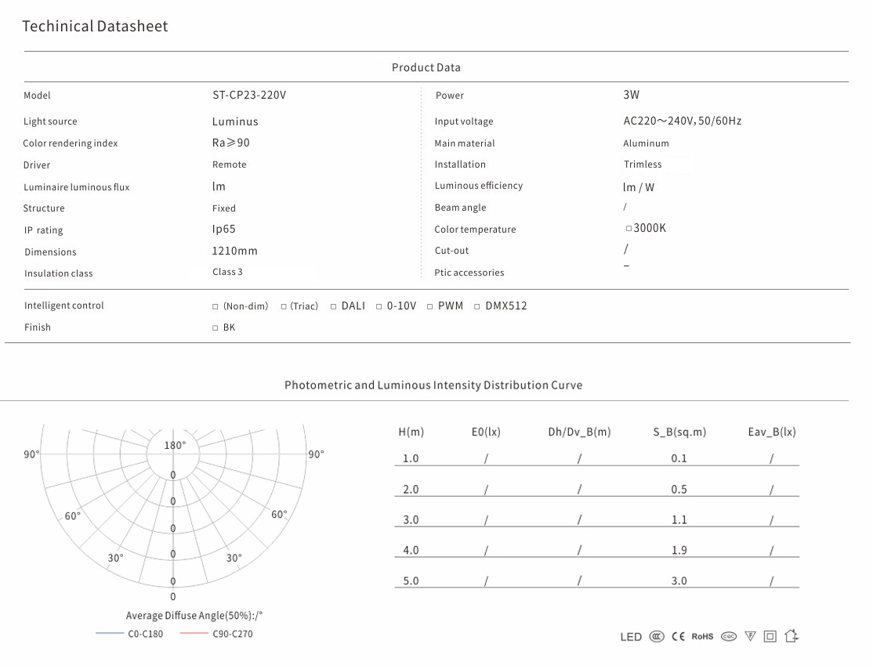Select the PWM control checkbox
The width and height of the screenshot is (873, 669).
[430, 306]
